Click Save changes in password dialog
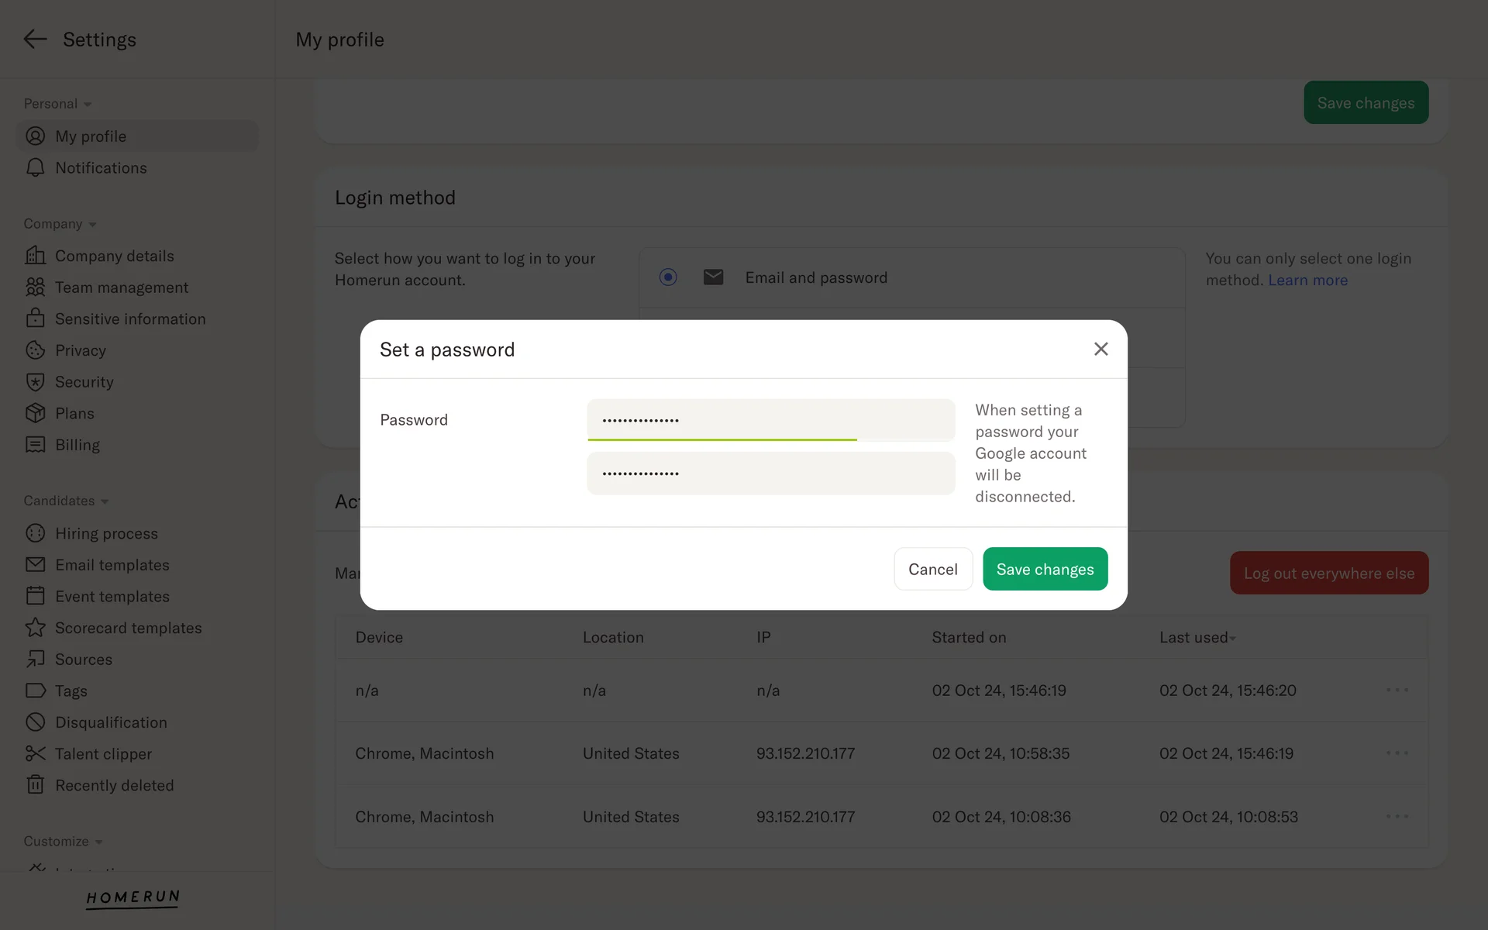This screenshot has width=1488, height=930. 1045,570
